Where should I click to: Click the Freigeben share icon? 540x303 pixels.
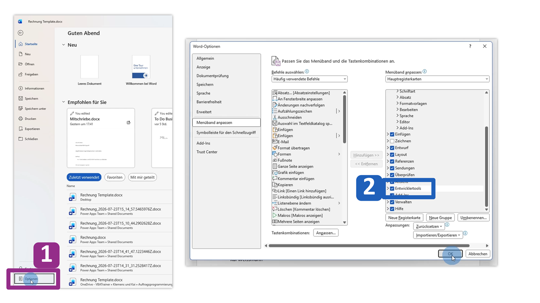pos(21,74)
